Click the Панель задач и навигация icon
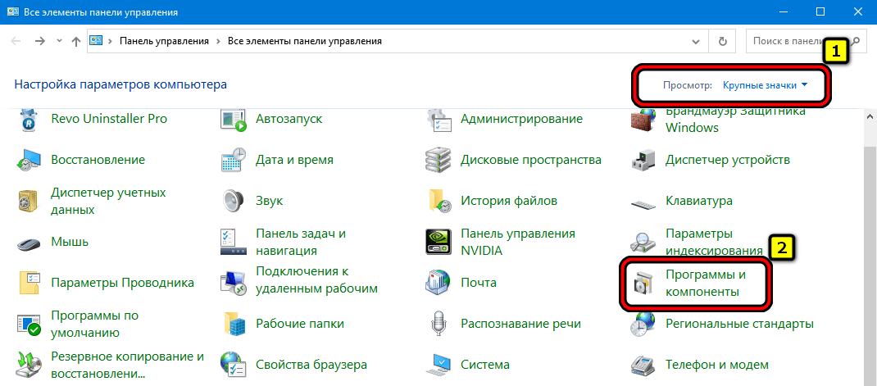This screenshot has height=386, width=877. pos(234,242)
